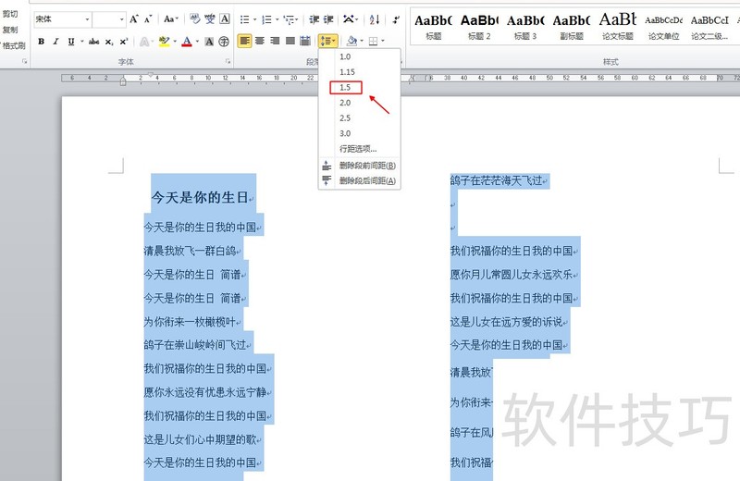Image resolution: width=740 pixels, height=481 pixels.
Task: Insert enclosed character
Action: [x=224, y=42]
